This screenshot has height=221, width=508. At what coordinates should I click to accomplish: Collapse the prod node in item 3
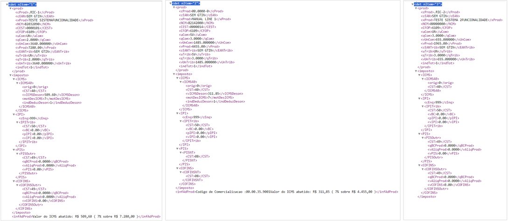tap(415, 8)
